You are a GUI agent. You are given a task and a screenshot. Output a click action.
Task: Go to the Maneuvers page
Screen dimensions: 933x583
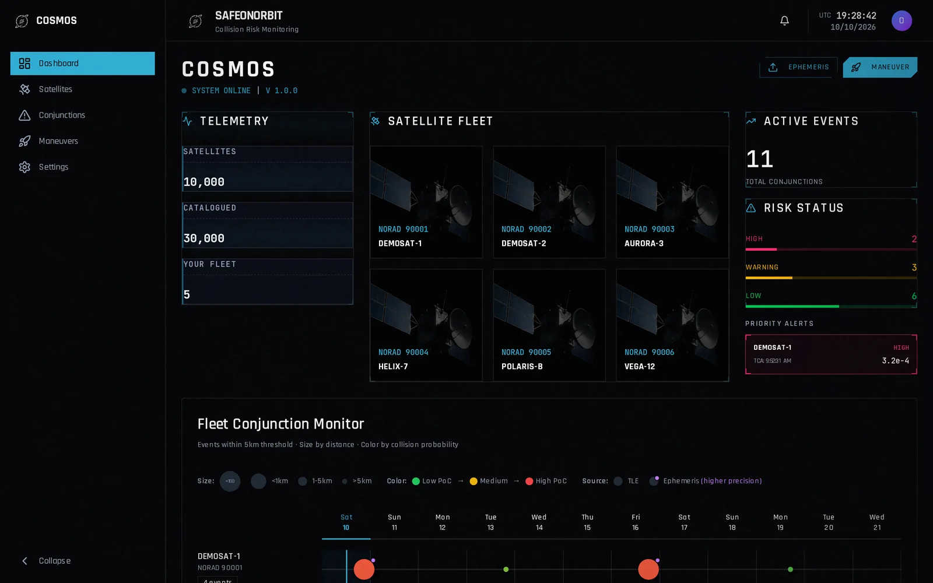coord(82,141)
